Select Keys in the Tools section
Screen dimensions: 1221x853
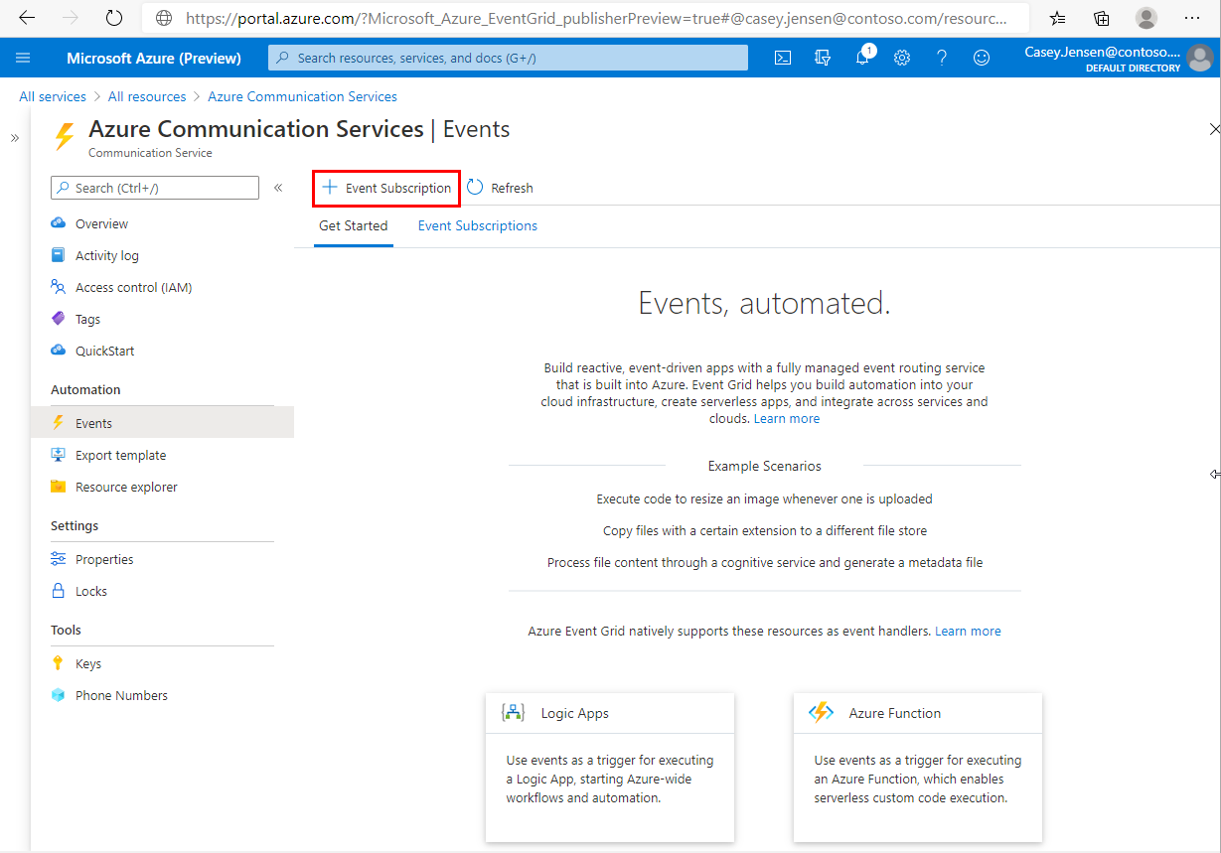point(87,662)
